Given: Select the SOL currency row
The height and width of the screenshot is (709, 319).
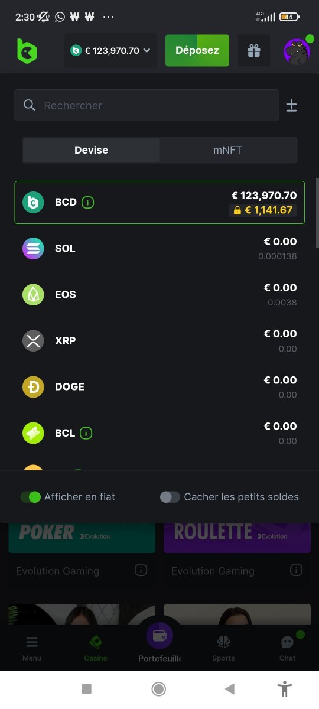Looking at the screenshot, I should (159, 248).
